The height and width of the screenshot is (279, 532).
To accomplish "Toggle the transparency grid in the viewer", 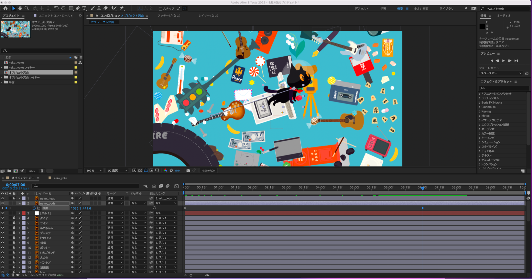I will 140,171.
